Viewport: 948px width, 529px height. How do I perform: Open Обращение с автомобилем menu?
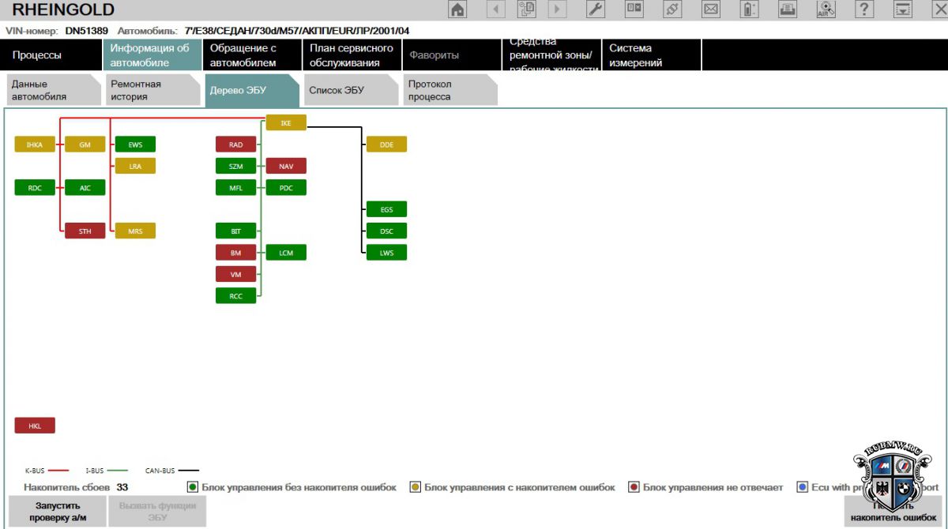(250, 55)
